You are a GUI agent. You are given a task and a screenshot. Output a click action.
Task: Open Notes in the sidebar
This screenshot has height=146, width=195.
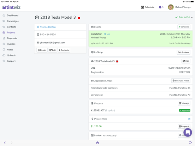[x=10, y=50]
